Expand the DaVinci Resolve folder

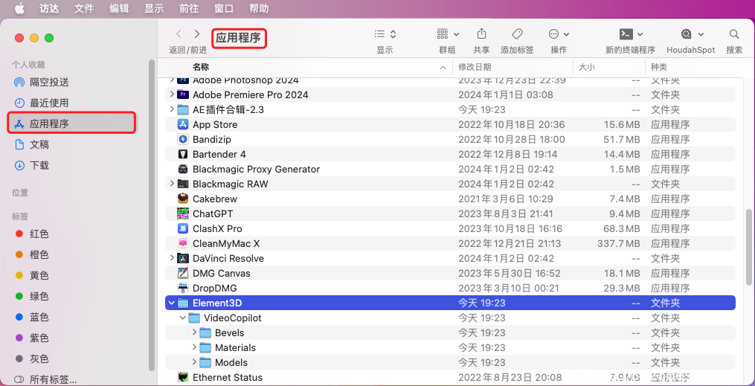172,258
